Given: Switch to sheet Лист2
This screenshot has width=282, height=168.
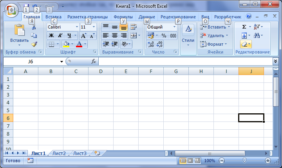Looking at the screenshot, I should [x=59, y=153].
